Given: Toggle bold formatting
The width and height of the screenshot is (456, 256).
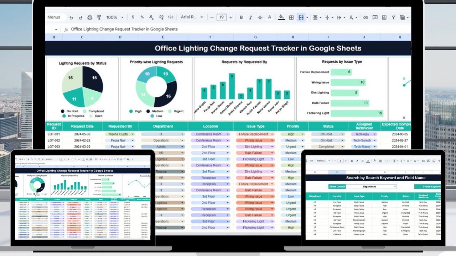Looking at the screenshot, I should pos(241,17).
